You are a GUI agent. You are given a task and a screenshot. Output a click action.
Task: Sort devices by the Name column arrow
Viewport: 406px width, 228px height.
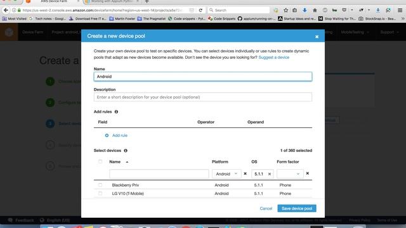(x=127, y=162)
